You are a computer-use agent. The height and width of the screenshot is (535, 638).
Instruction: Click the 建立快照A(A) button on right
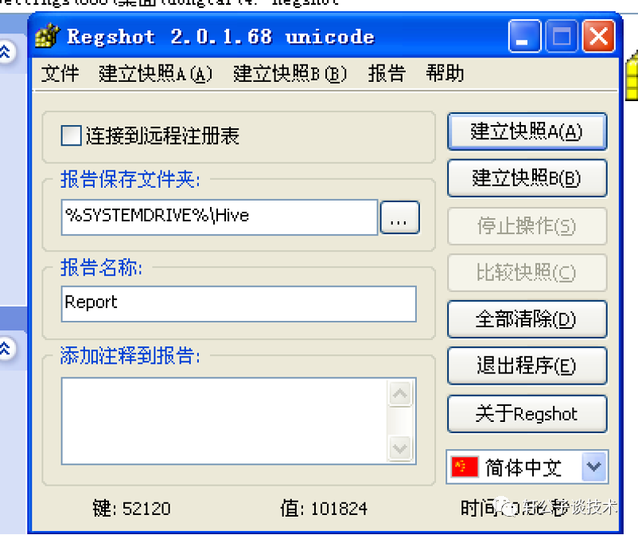(x=527, y=132)
